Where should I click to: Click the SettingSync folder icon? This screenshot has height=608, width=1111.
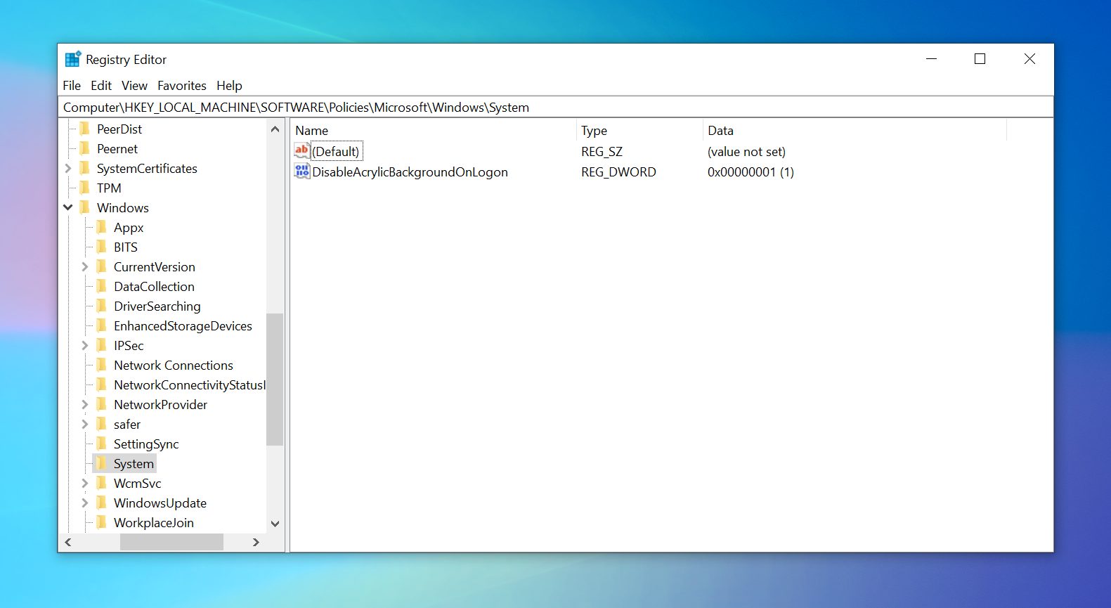click(102, 444)
